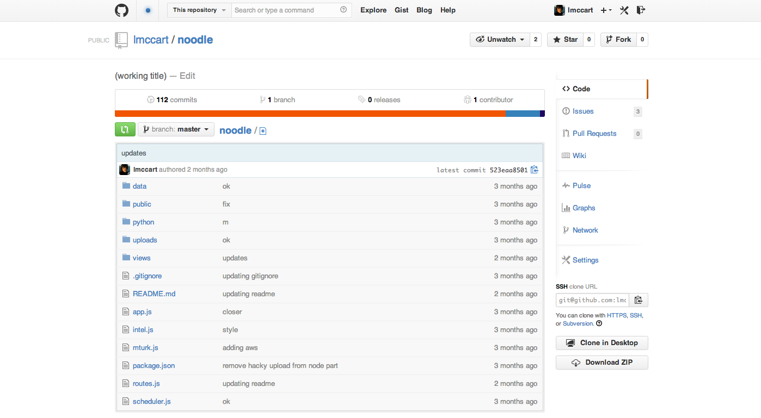Viewport: 761px width, 418px height.
Task: Click the commit author avatar
Action: coord(125,170)
